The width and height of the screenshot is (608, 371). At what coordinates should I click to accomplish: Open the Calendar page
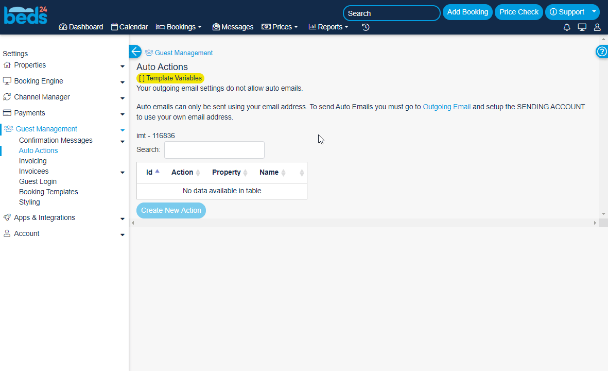pos(130,27)
